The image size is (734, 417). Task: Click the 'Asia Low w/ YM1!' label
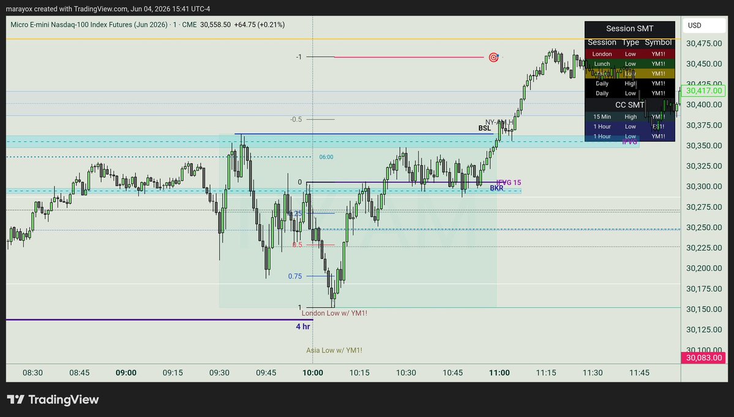[x=334, y=350]
